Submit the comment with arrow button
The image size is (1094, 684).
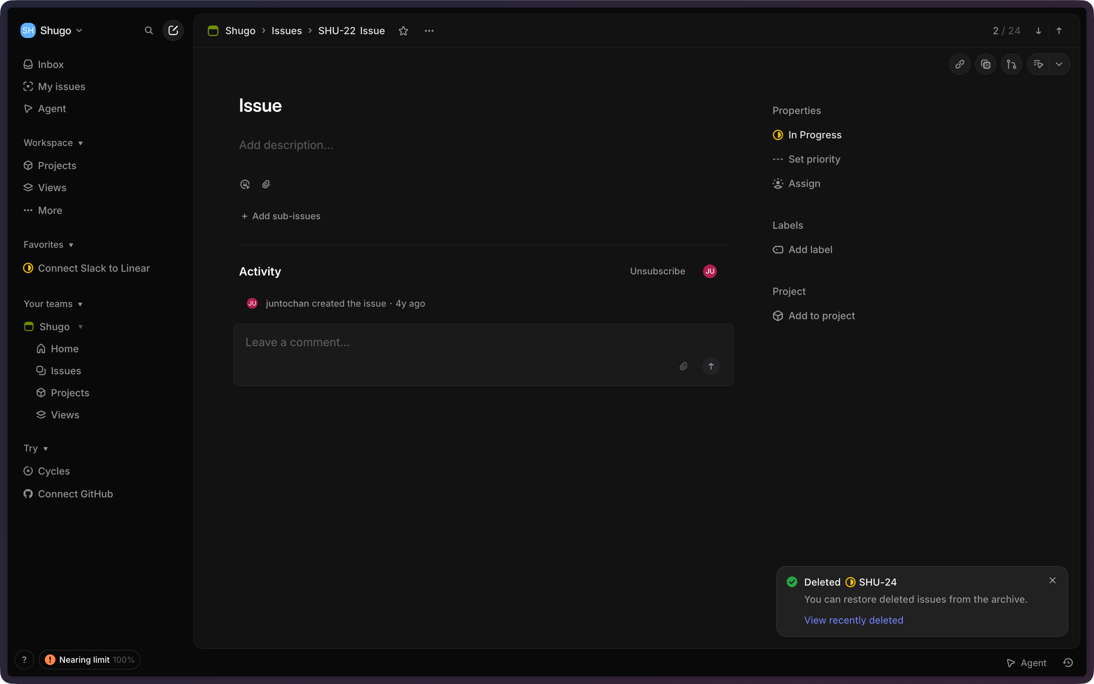(x=711, y=366)
